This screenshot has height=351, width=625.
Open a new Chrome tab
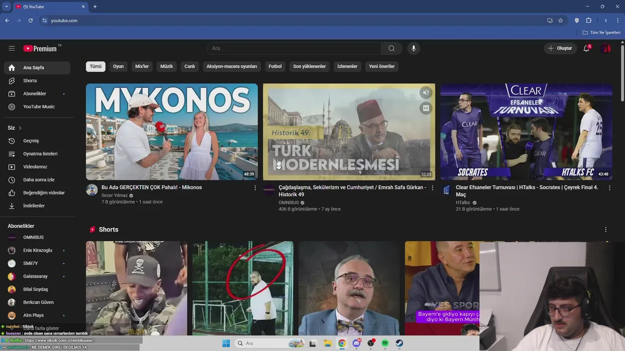tap(95, 6)
